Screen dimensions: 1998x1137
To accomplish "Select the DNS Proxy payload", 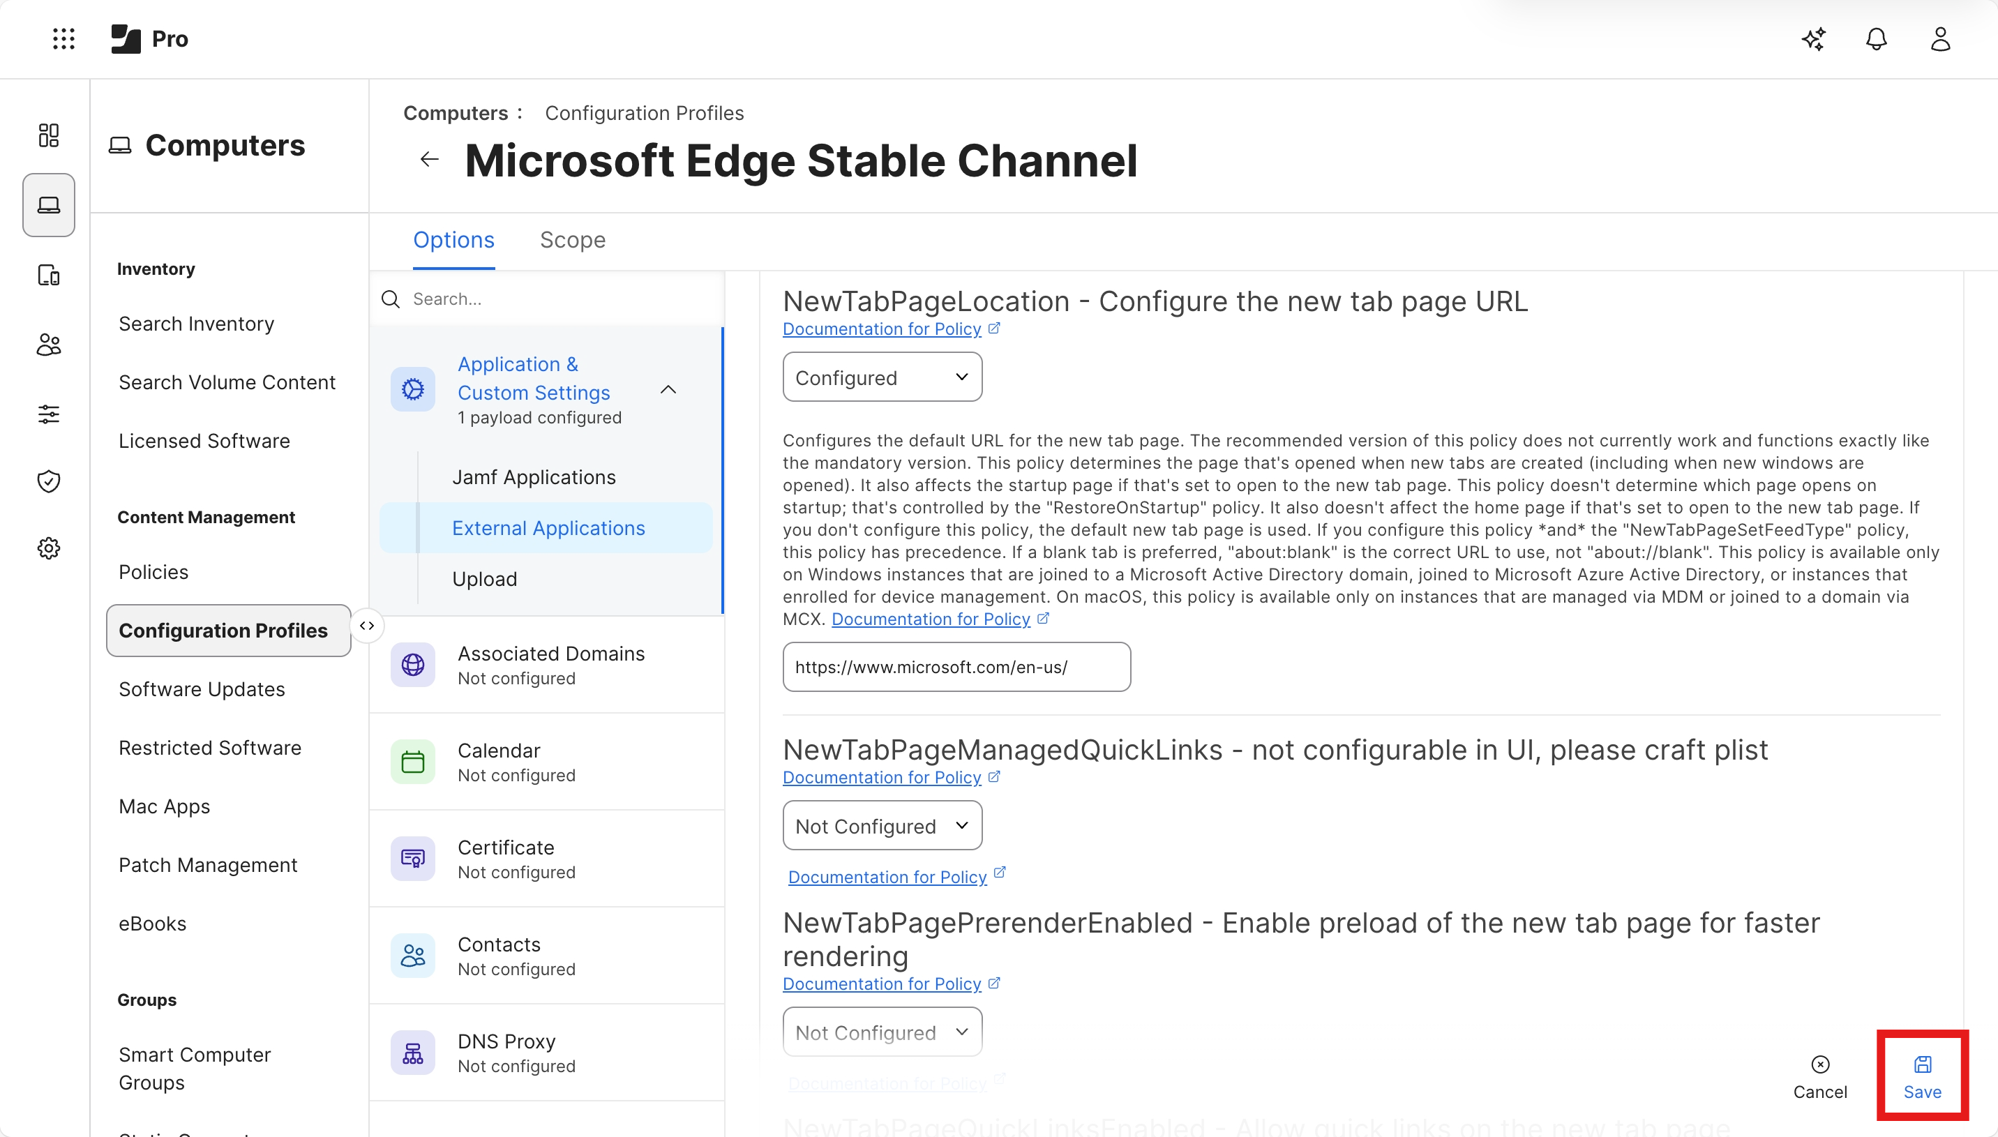I will [x=546, y=1053].
